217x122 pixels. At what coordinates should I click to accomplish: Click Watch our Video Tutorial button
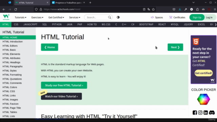[x=61, y=96]
